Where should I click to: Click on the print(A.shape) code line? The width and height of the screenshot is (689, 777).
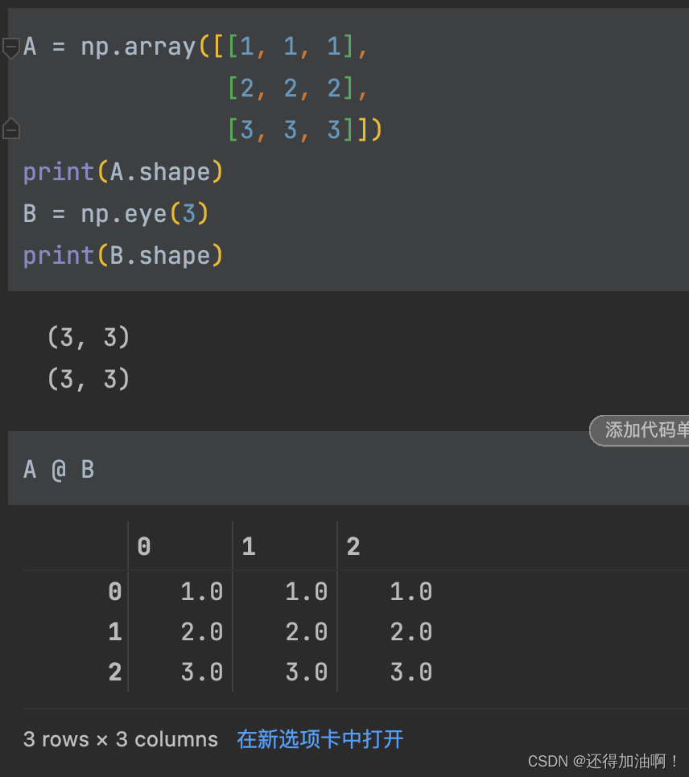point(123,172)
